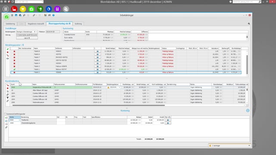Image resolution: width=276 pixels, height=155 pixels.
Task: Click the blue save toolbar icon
Action: (x=16, y=15)
